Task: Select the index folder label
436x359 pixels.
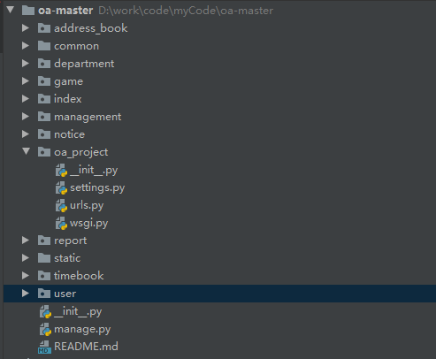Action: [x=68, y=99]
